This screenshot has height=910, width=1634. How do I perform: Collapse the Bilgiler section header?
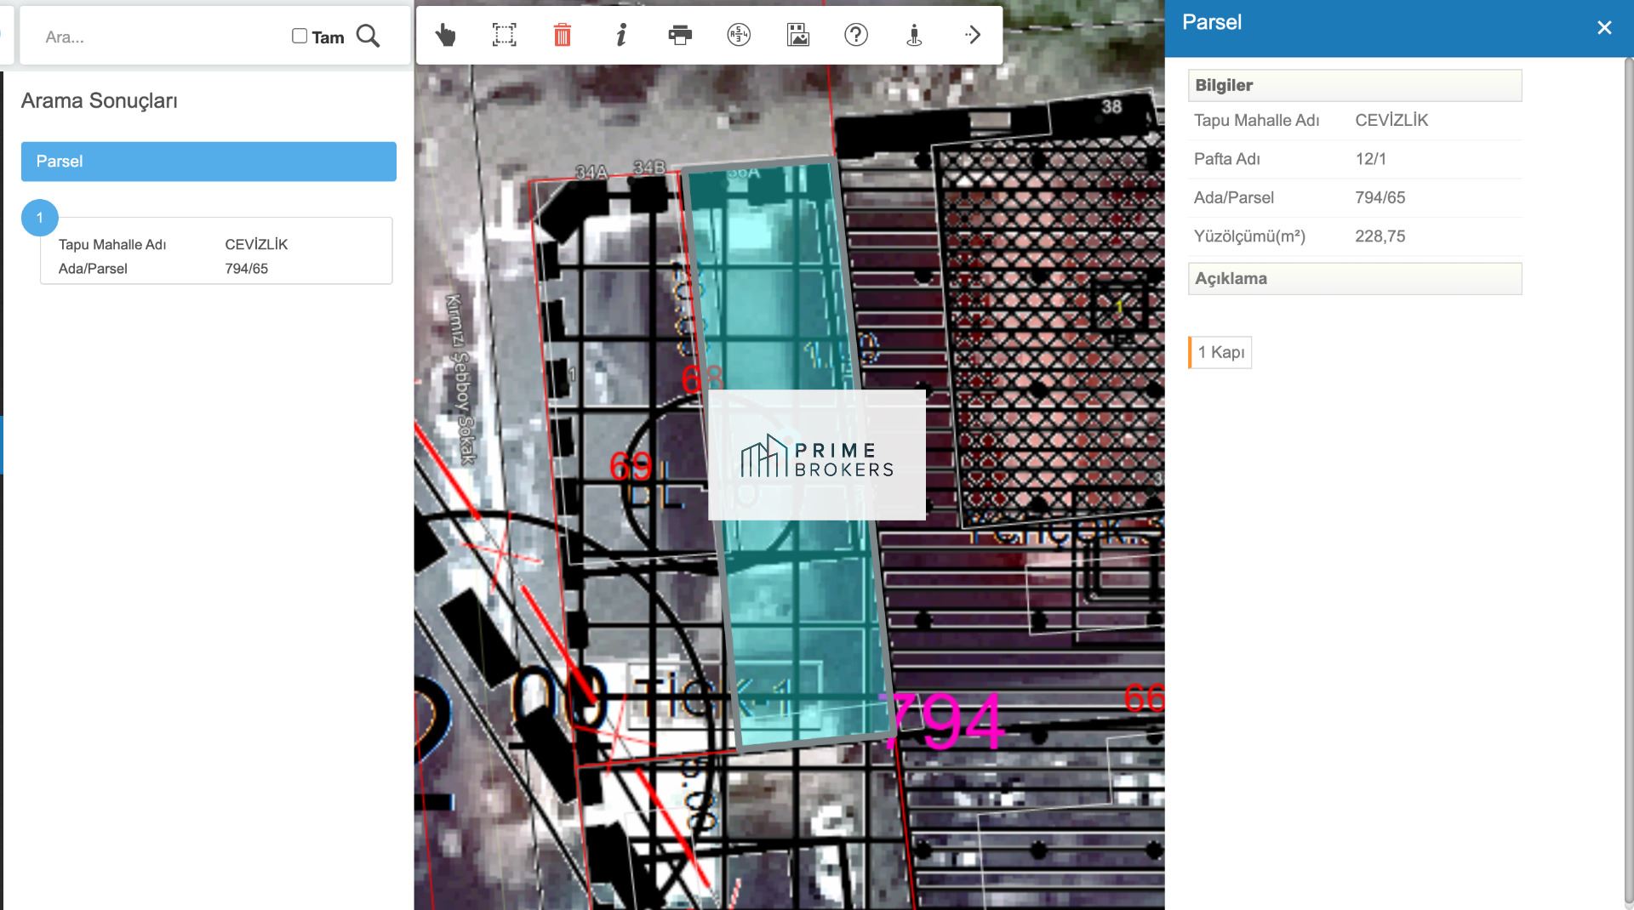coord(1354,86)
